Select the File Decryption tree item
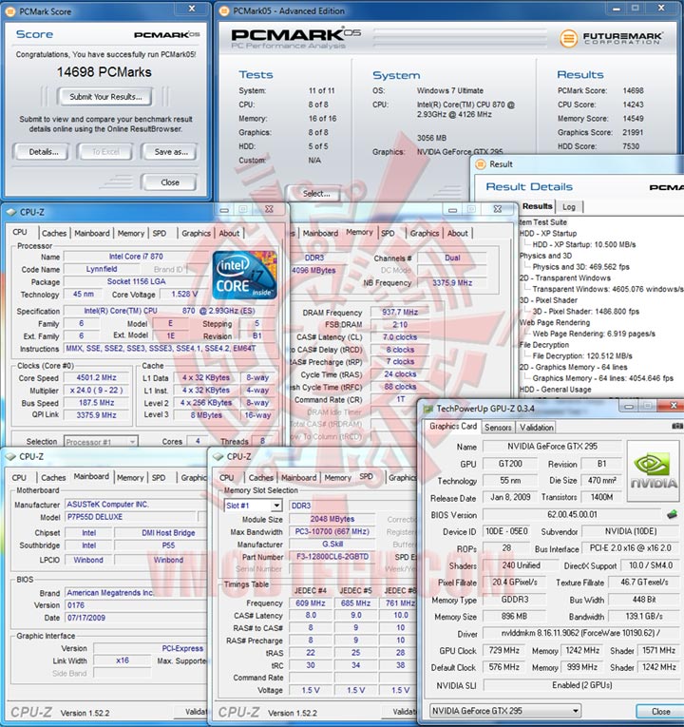Viewport: 684px width, 727px height. tap(544, 344)
